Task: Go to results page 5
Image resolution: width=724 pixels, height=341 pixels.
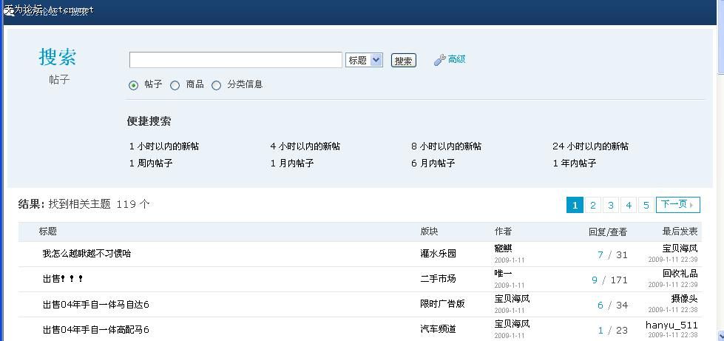Action: tap(646, 205)
